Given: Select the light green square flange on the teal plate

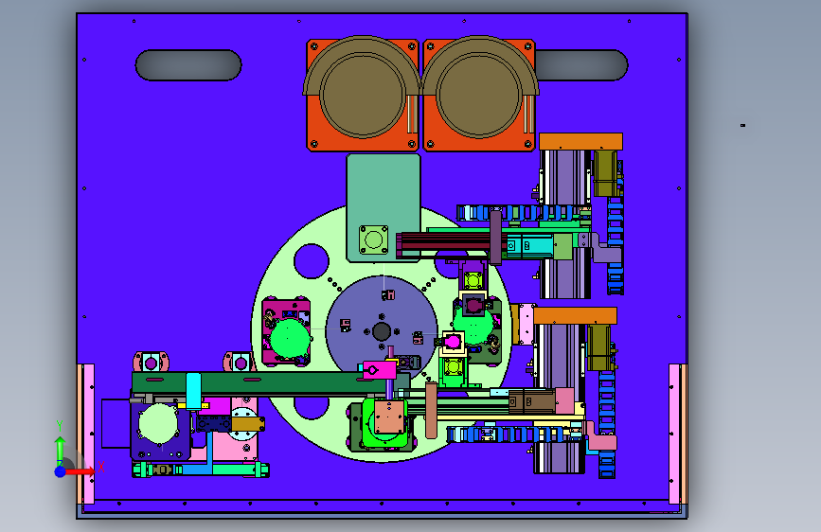Looking at the screenshot, I should click(x=374, y=240).
